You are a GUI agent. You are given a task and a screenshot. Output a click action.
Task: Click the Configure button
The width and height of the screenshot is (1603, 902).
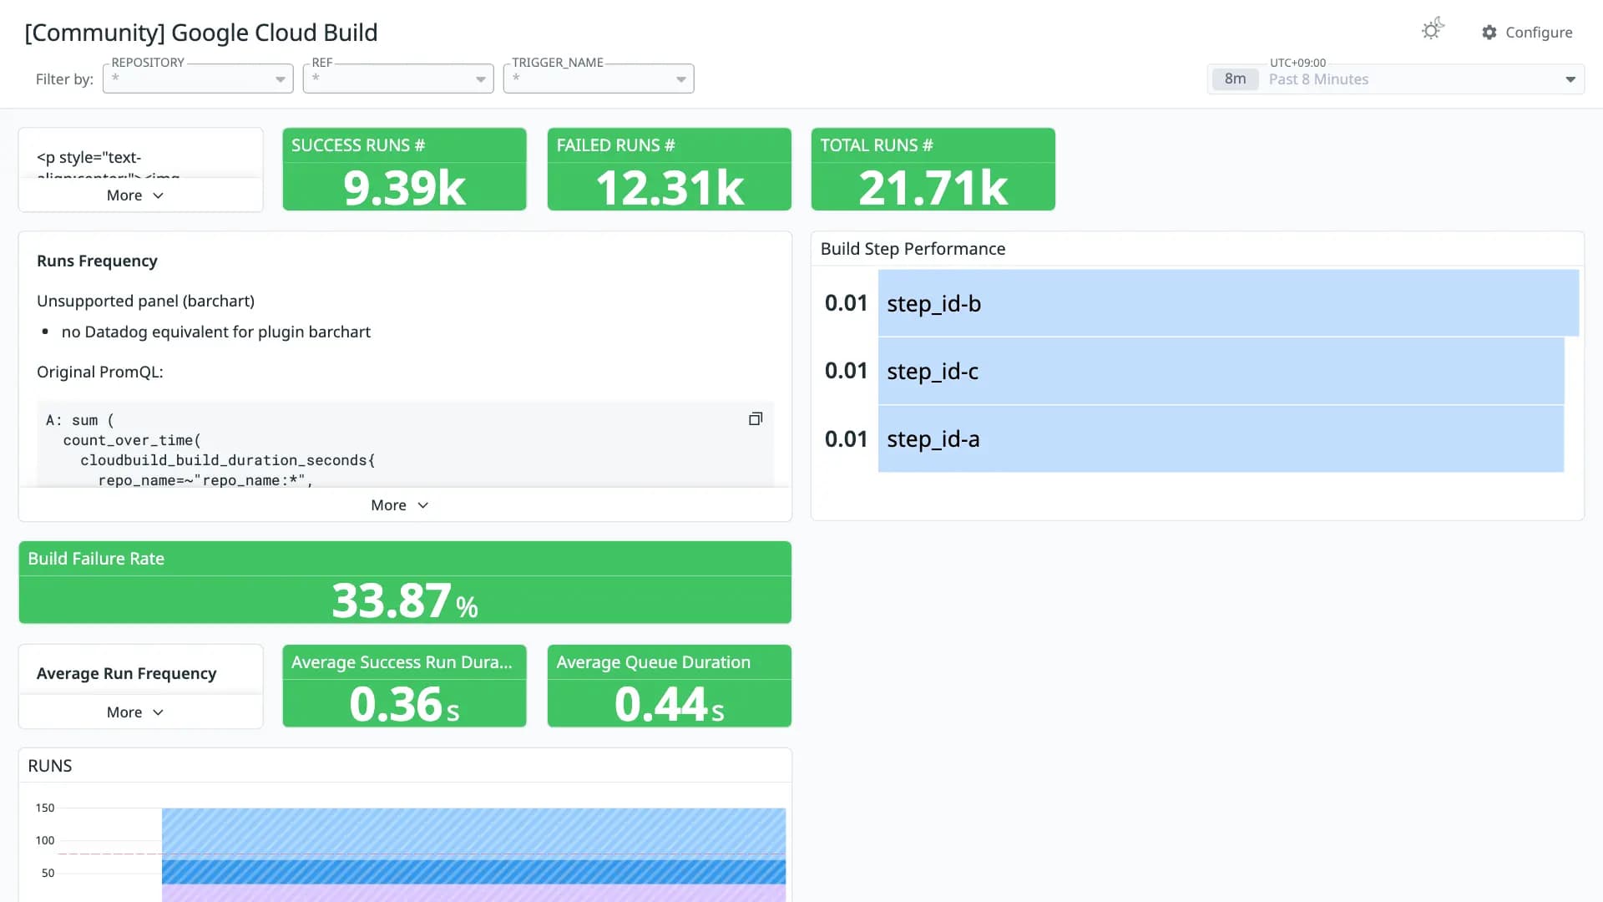(x=1527, y=33)
